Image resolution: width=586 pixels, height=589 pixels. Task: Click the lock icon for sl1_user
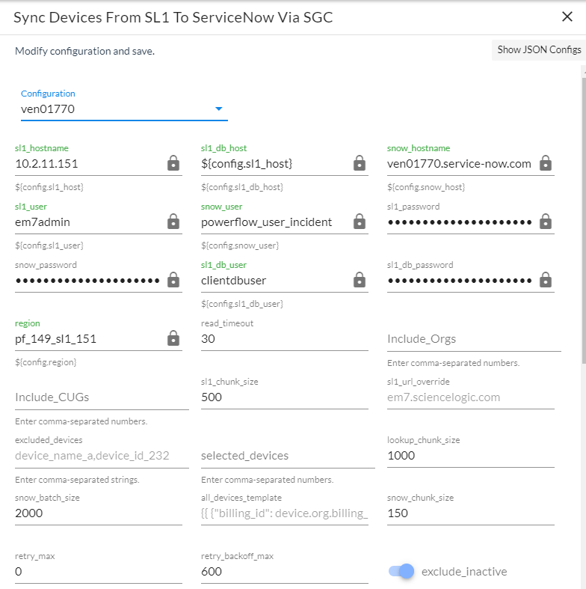173,222
